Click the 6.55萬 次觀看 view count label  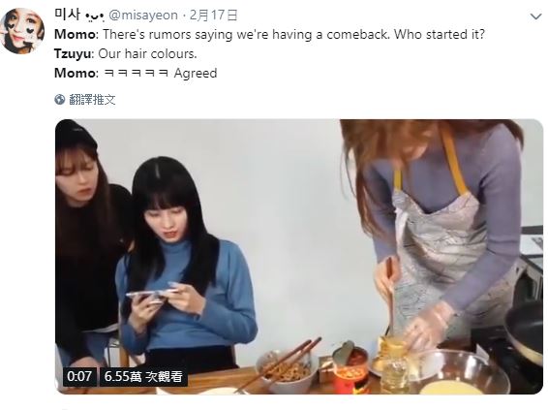pyautogui.click(x=143, y=376)
